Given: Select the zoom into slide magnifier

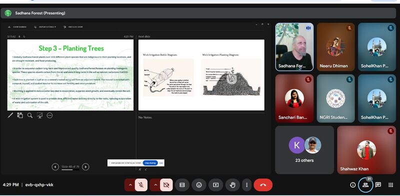Looking at the screenshot, I should 30,115.
